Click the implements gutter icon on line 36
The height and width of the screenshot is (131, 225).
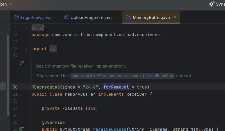[22, 129]
